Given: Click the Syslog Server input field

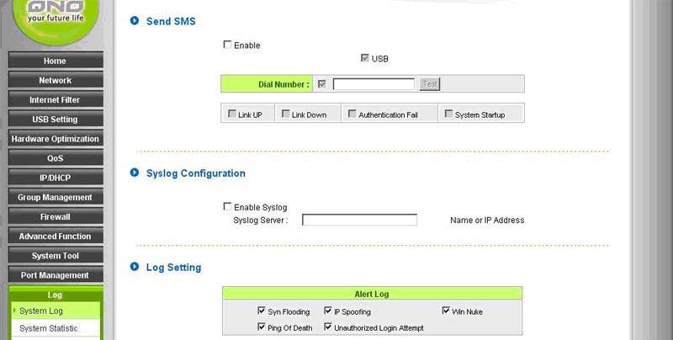Looking at the screenshot, I should click(359, 220).
